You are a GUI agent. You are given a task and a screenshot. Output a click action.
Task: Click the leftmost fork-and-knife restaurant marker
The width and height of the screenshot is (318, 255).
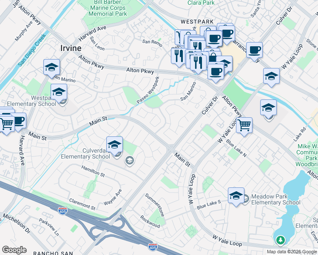click(179, 57)
